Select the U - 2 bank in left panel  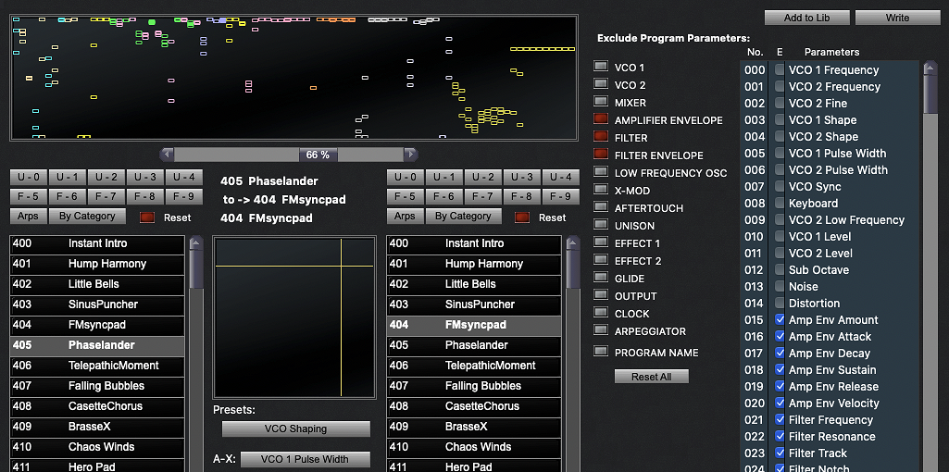(x=106, y=178)
